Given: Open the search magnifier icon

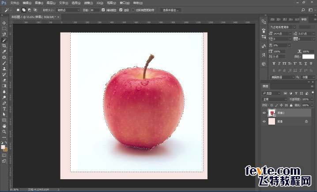Looking at the screenshot, I should pos(303,10).
